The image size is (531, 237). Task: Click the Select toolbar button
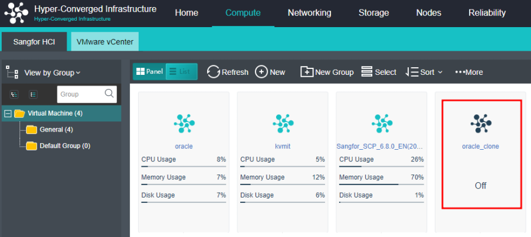point(379,72)
